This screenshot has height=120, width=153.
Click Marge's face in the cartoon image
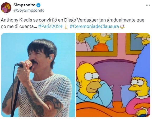139,86
